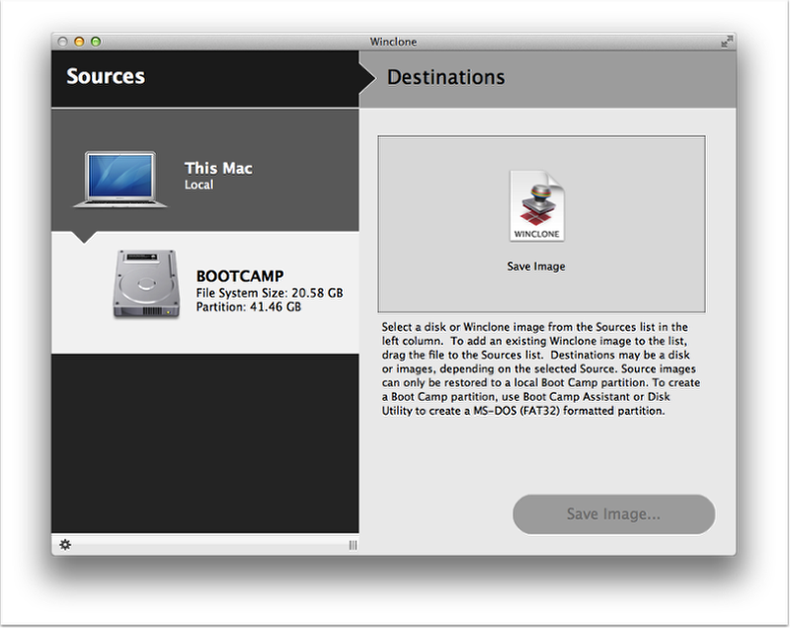This screenshot has width=790, height=628.
Task: Zoom the window using the green button
Action: 96,41
